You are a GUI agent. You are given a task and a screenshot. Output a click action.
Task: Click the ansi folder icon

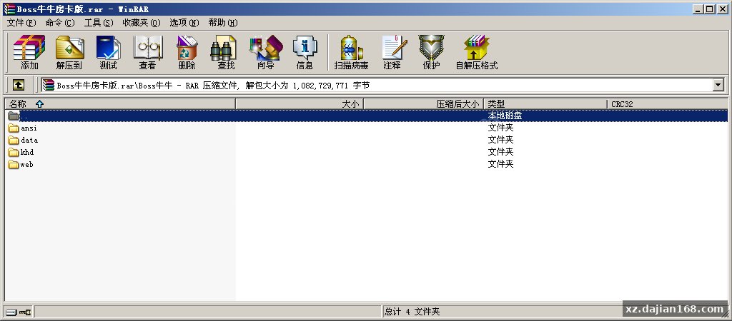point(13,128)
